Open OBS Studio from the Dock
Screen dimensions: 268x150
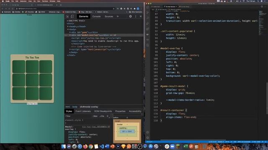[x=139, y=146]
